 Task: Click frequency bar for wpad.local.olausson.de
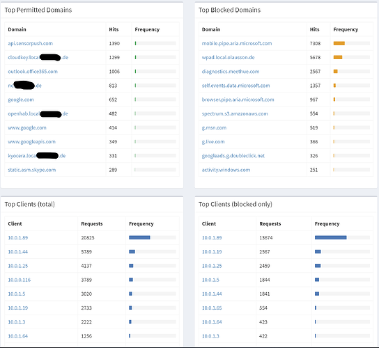(352, 58)
